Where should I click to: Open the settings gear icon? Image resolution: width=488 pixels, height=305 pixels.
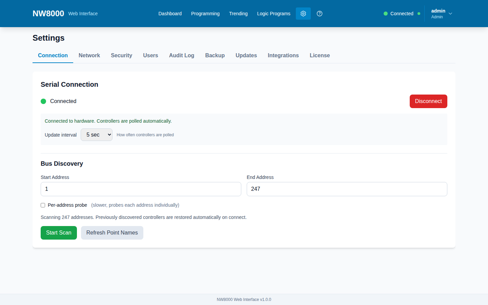tap(303, 14)
